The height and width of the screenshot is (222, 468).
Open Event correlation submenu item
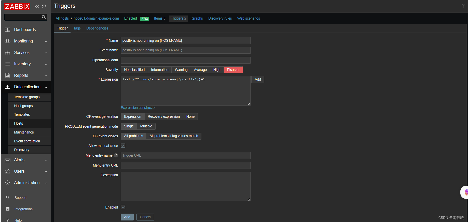pos(29,141)
